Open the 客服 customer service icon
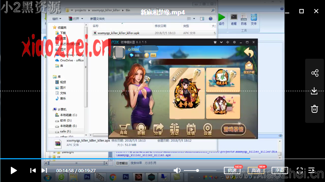The image size is (325, 182). point(141,130)
